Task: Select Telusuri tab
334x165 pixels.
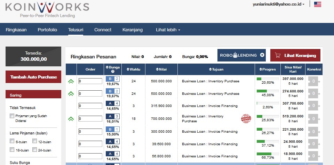Action: pos(75,30)
